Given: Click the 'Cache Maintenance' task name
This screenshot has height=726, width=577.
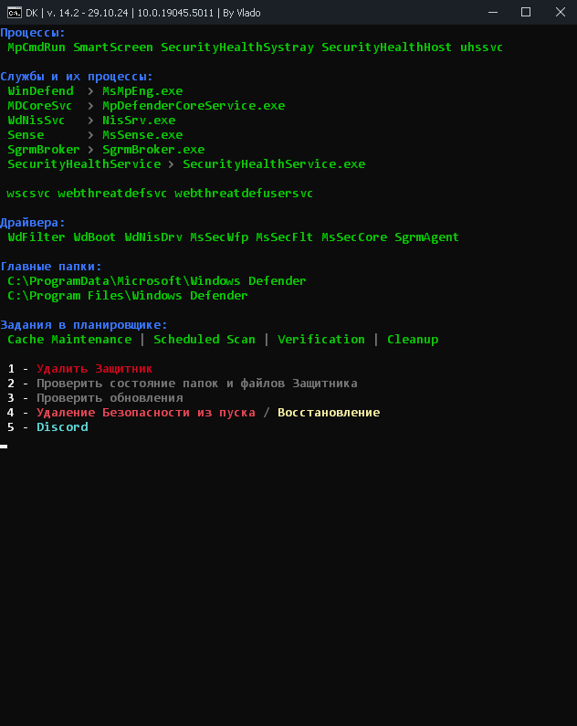Looking at the screenshot, I should click(x=69, y=340).
